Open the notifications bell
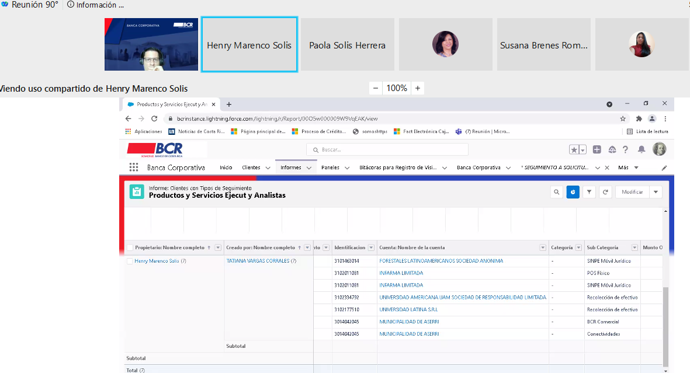 pyautogui.click(x=642, y=149)
